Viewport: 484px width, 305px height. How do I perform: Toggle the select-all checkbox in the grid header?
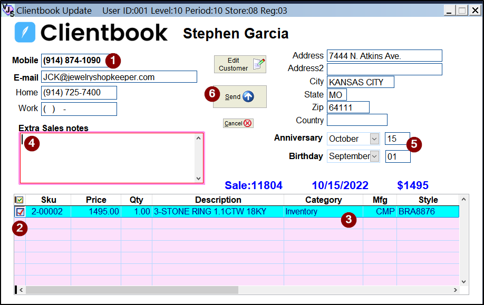click(20, 200)
